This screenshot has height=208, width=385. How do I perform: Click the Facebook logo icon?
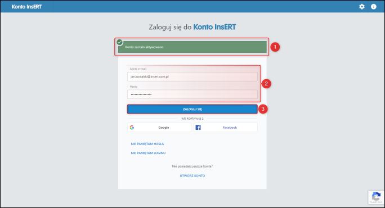[198, 127]
